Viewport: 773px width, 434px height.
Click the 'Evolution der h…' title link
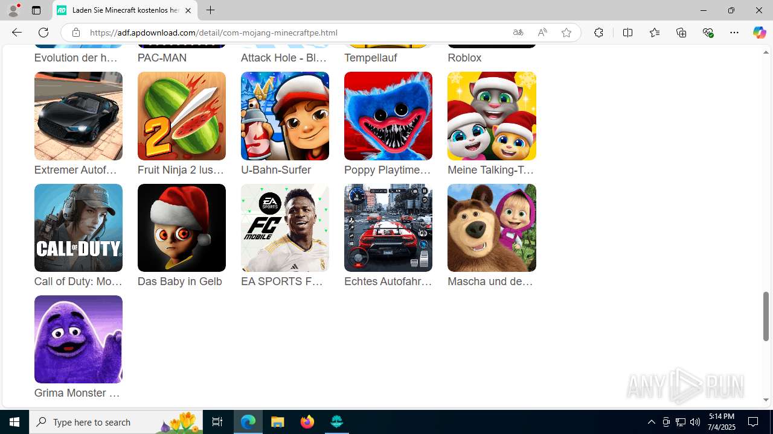click(x=76, y=58)
